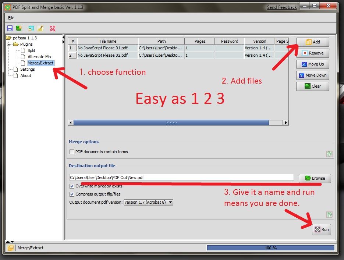
Task: Click the orange stacked pages status bar icon
Action: click(10, 248)
